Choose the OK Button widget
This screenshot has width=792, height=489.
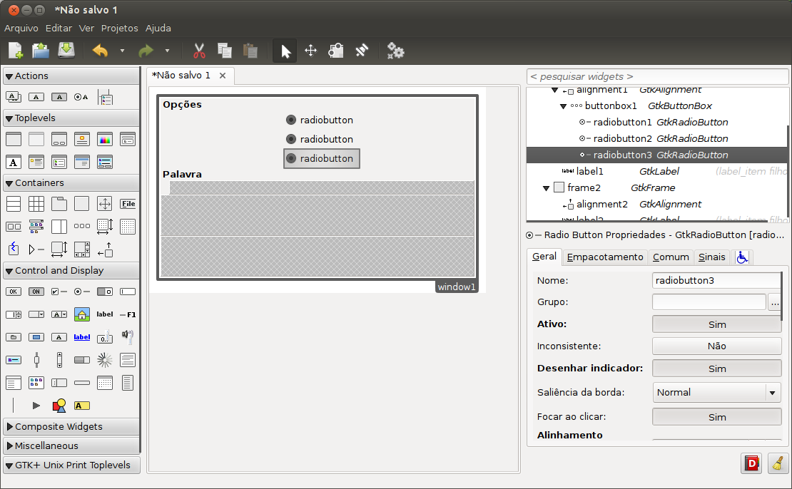(13, 292)
